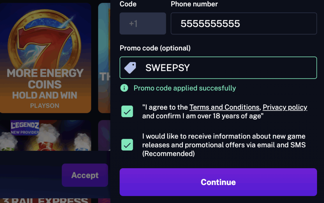Click the Playson provider logo
The image size is (324, 203).
coord(46,105)
